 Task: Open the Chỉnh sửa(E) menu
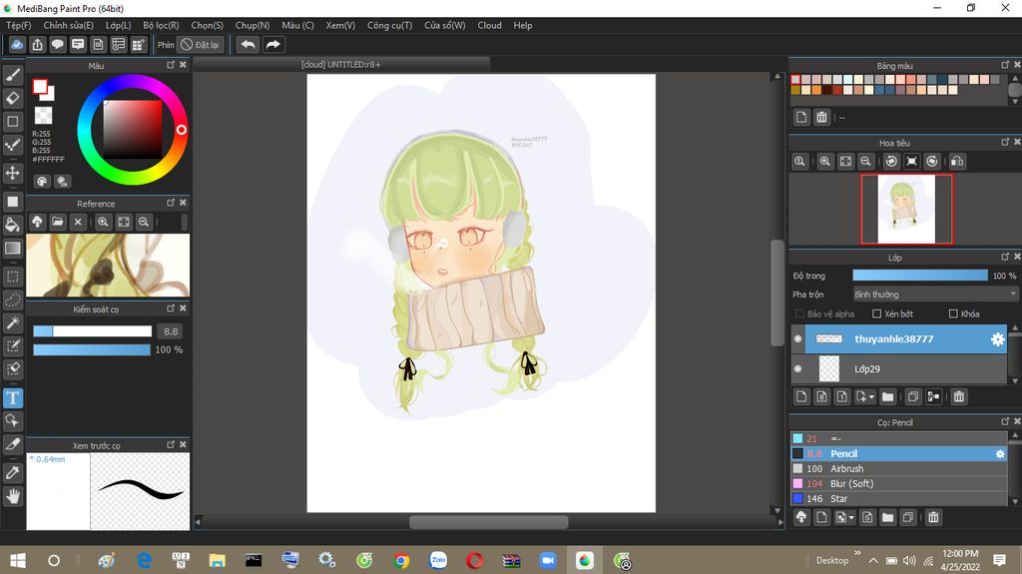69,25
